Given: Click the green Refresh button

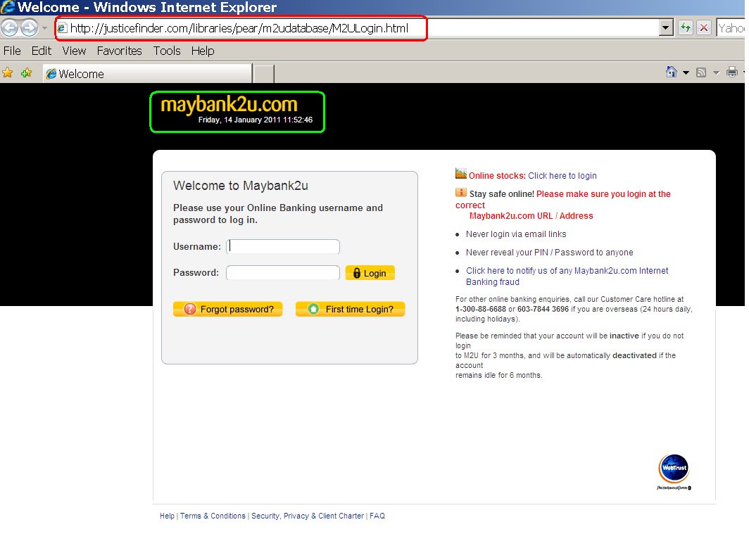Looking at the screenshot, I should (686, 28).
